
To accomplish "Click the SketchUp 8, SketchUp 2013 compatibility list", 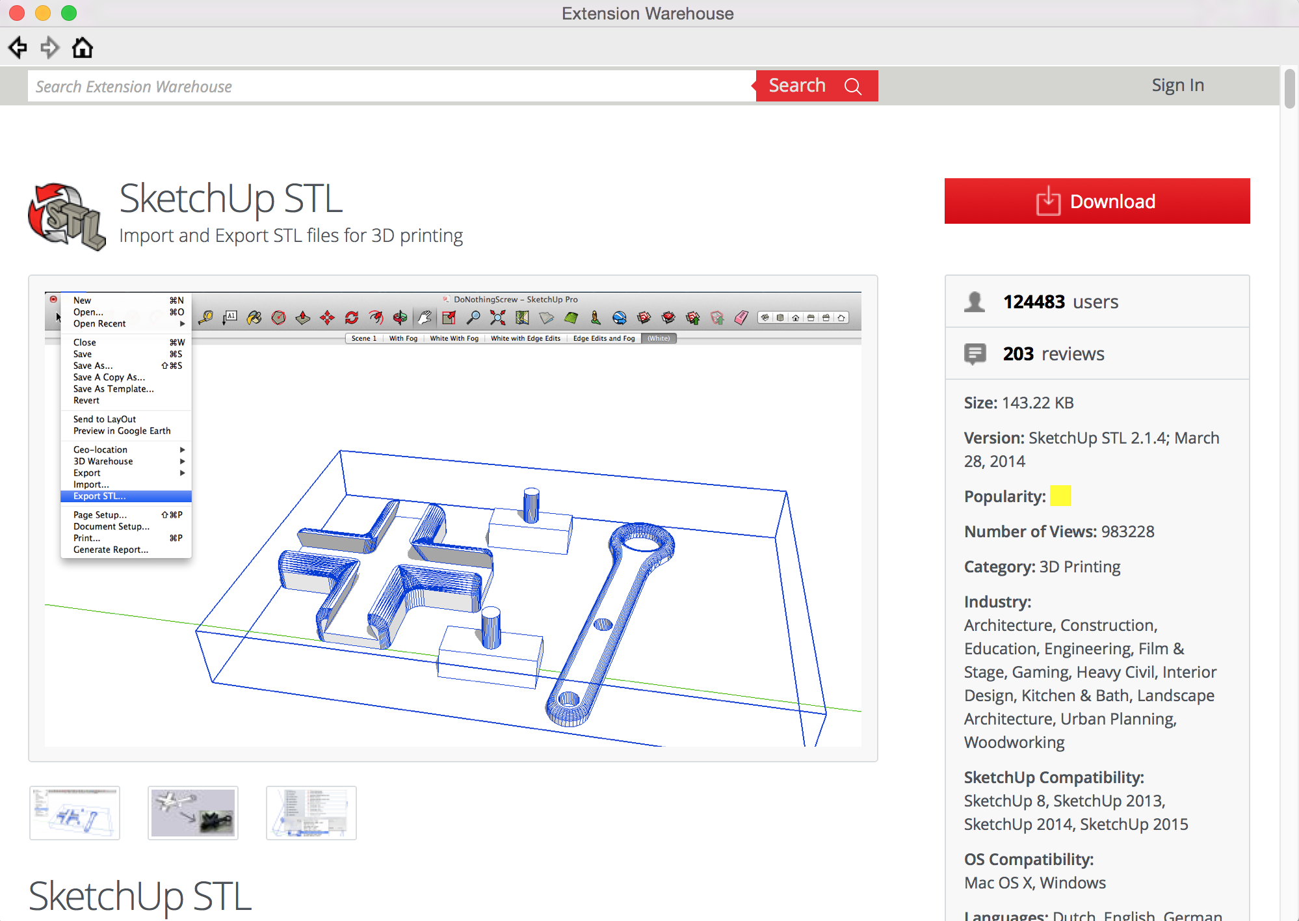I will [1075, 812].
